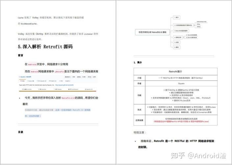232x165 pixels.
Task: Select the mind map root node 手把手带你分析 Retrofit2.0 源码
Action: click(152, 32)
